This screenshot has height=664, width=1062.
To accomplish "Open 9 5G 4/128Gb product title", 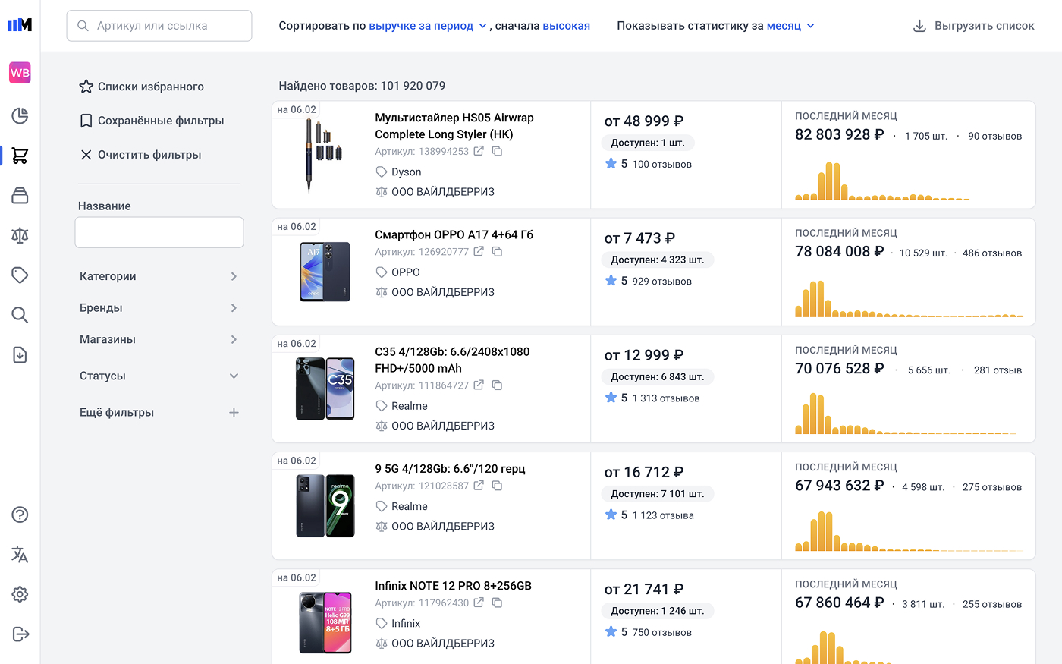I will [450, 468].
